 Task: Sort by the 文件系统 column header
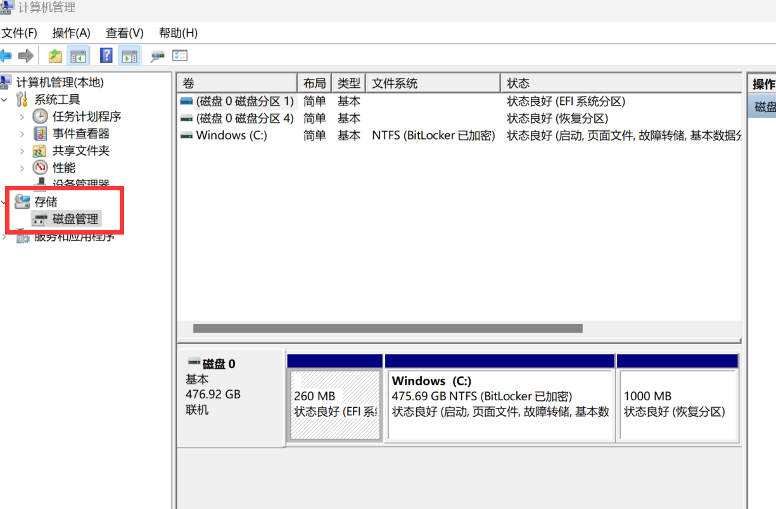[433, 83]
